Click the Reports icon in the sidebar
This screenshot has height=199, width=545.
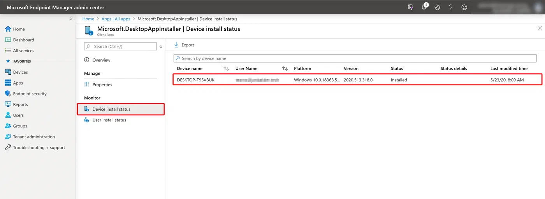8,104
